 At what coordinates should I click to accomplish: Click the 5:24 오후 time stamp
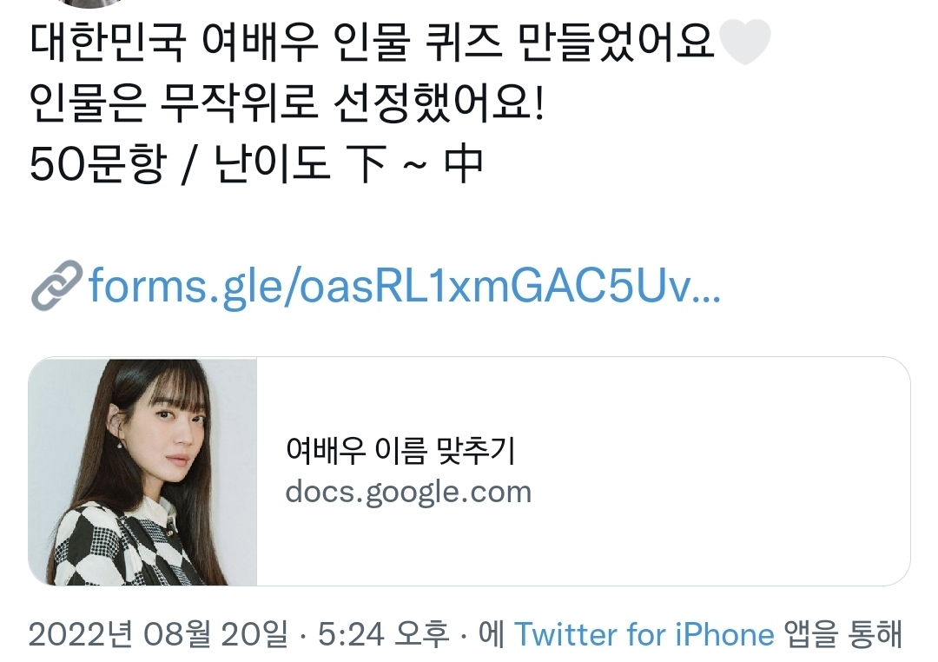coord(383,634)
